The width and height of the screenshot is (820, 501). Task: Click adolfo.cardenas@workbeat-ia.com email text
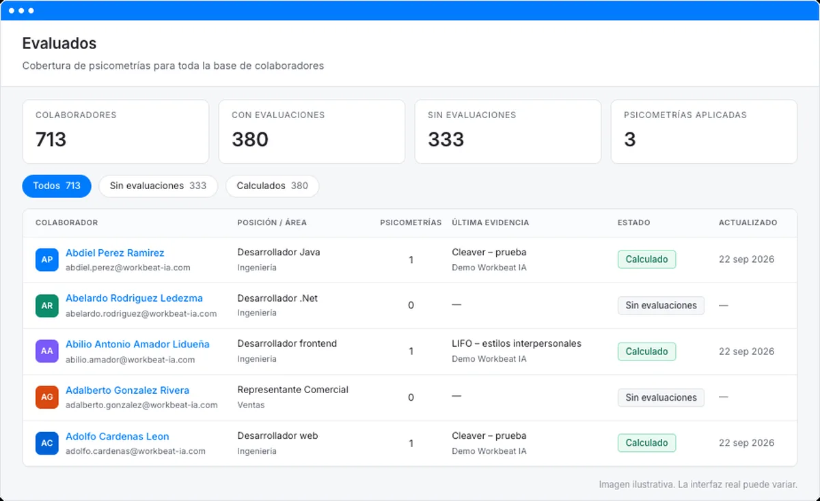click(135, 451)
